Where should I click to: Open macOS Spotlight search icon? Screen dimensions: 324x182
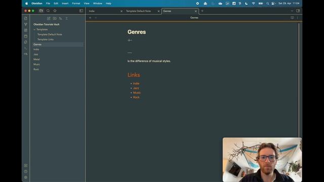[x=268, y=4]
